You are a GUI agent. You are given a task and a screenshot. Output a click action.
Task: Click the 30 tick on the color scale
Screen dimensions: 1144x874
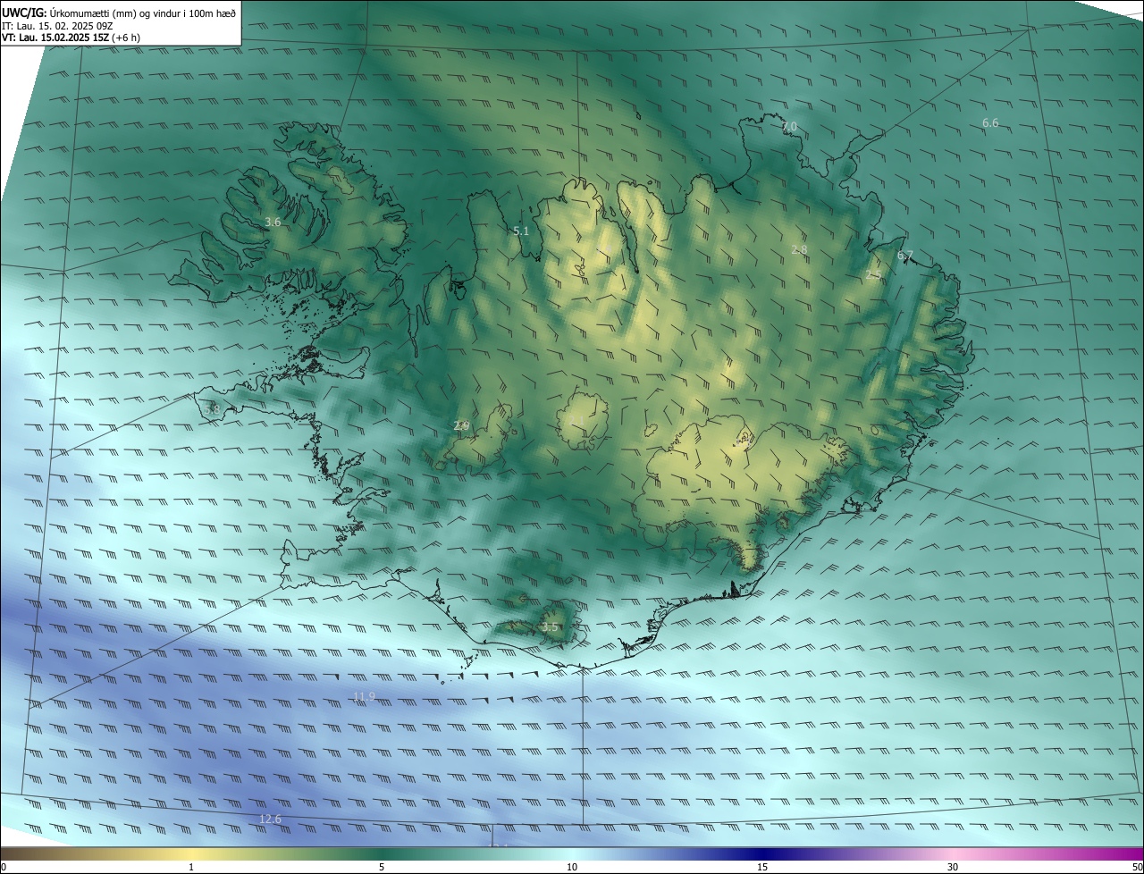953,868
